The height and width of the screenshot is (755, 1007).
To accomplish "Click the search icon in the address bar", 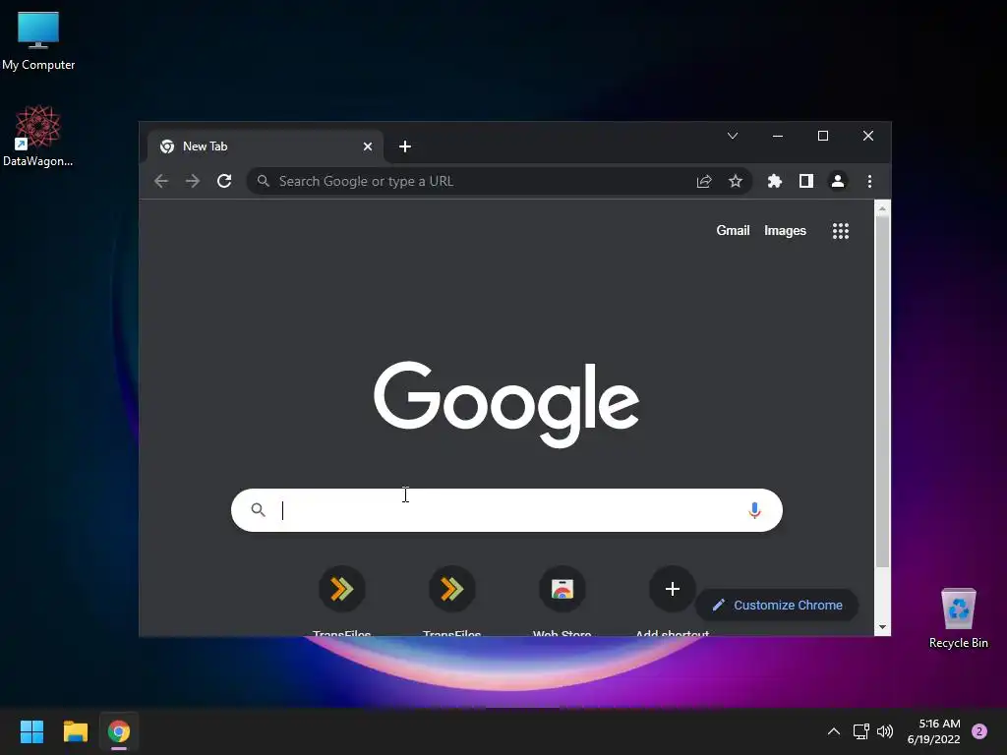I will (264, 181).
